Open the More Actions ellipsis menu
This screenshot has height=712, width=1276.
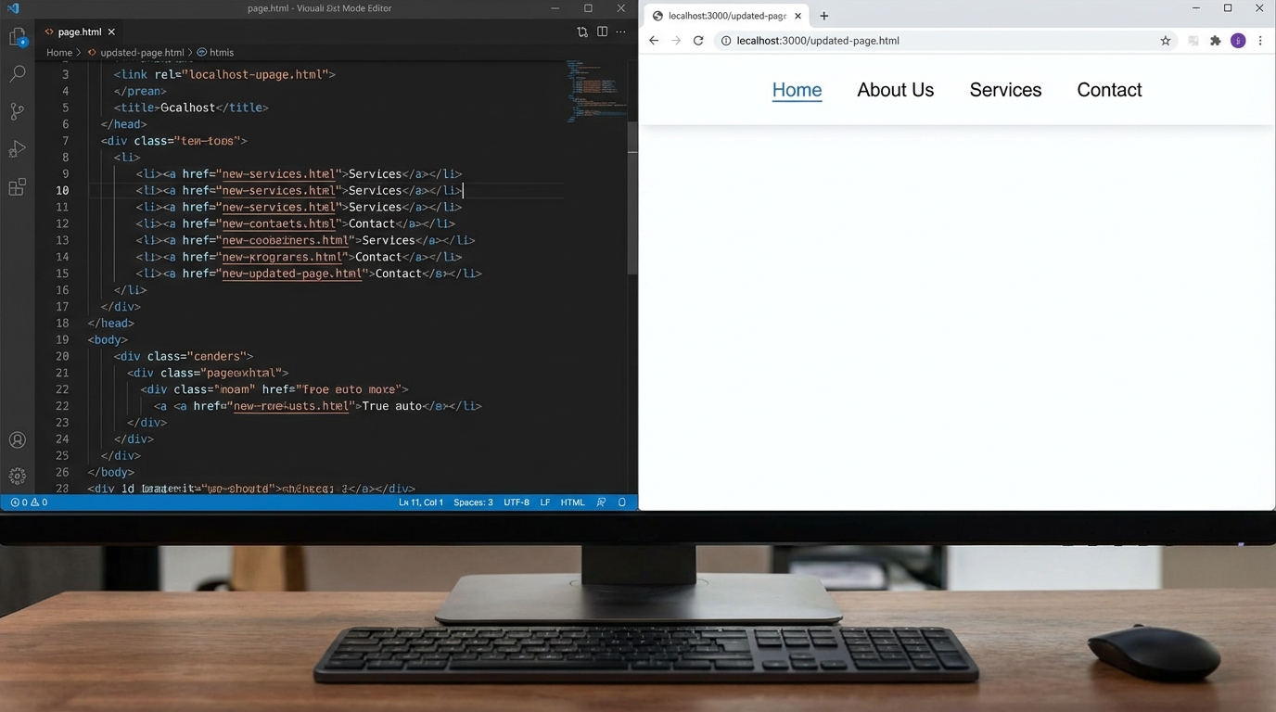pyautogui.click(x=620, y=31)
